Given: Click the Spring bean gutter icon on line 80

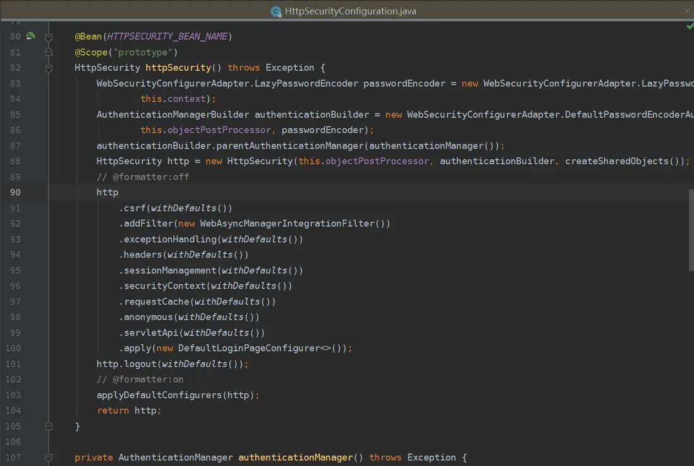Looking at the screenshot, I should 30,36.
